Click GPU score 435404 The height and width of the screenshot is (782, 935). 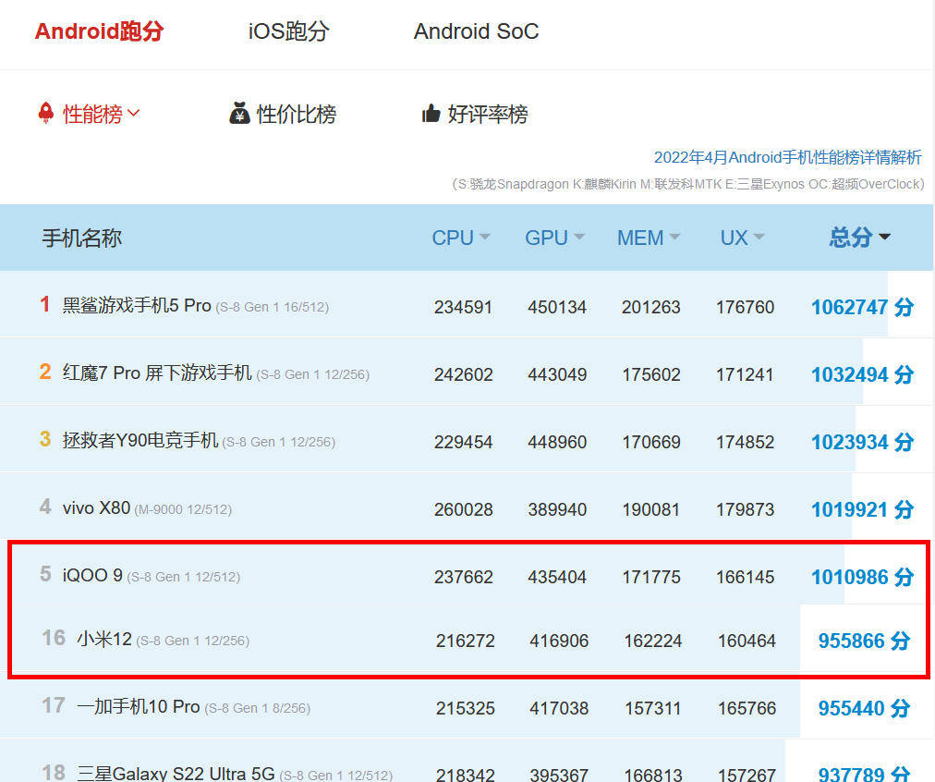pos(557,577)
